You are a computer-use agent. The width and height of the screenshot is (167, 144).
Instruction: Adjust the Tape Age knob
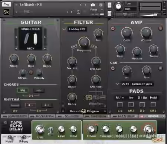[x=105, y=129]
